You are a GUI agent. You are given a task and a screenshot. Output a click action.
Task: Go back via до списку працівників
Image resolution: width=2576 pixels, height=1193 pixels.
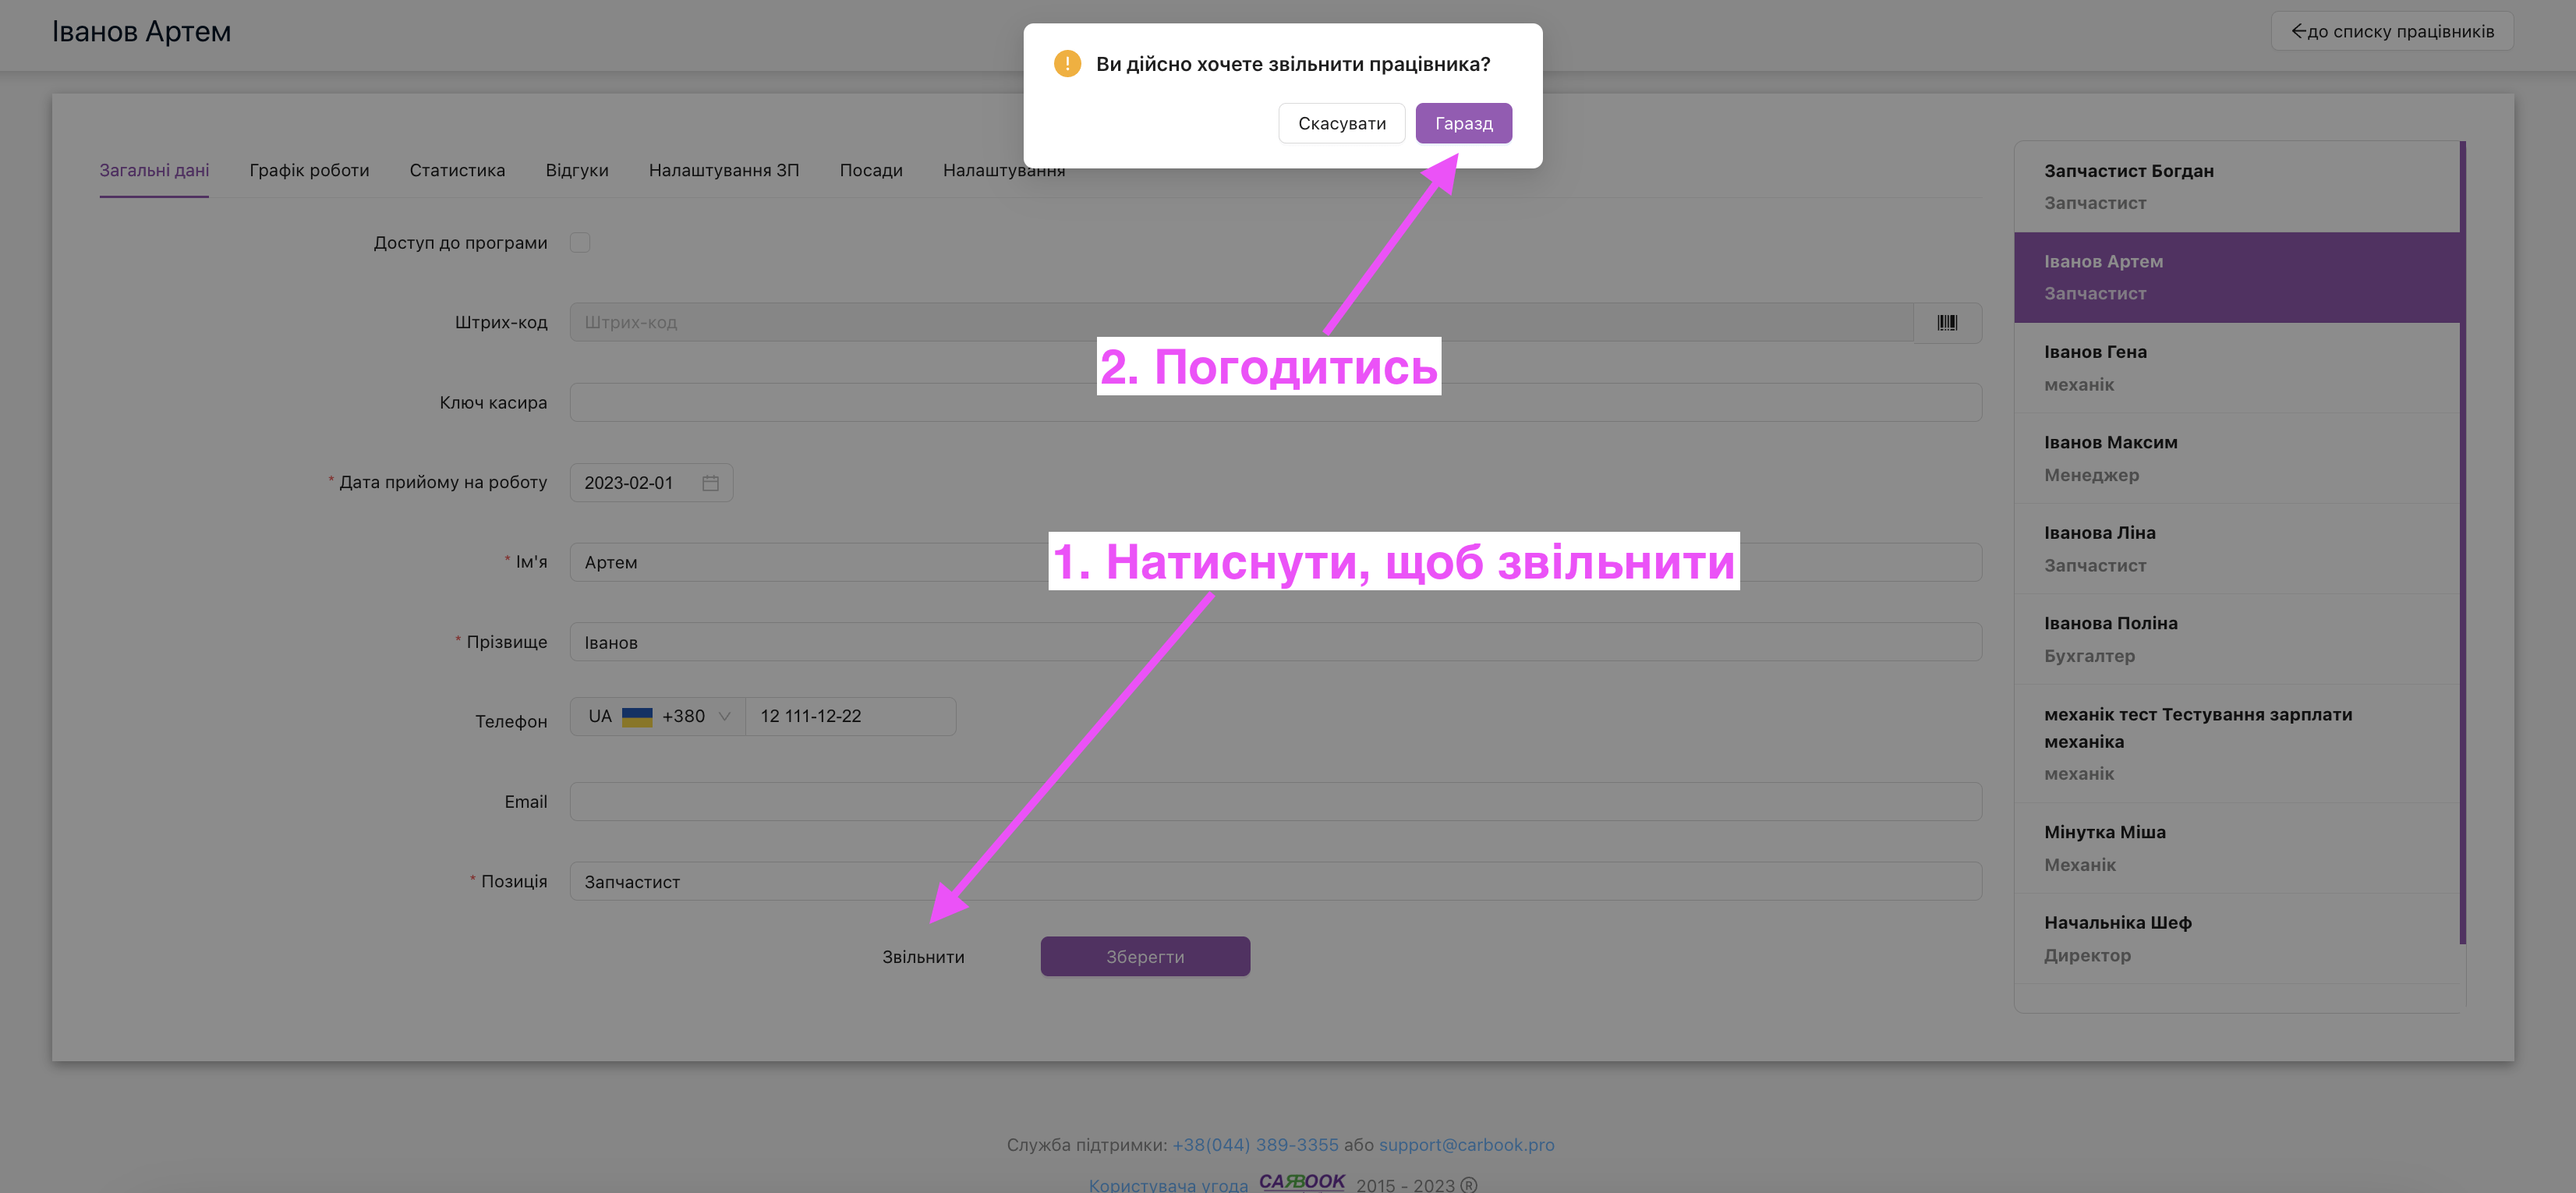point(2392,31)
